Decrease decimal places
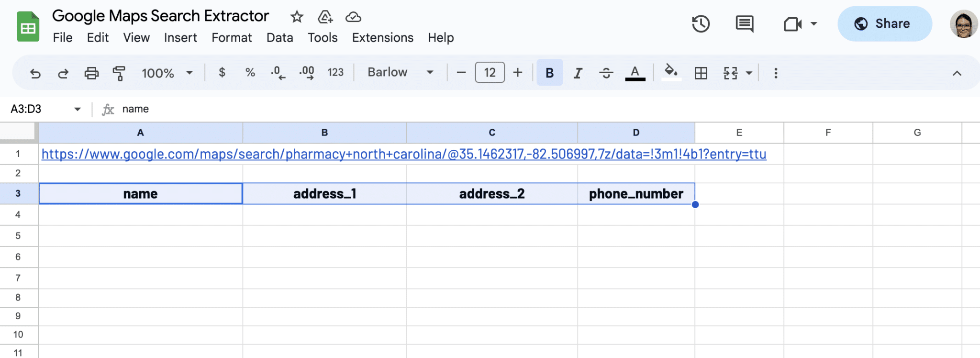The height and width of the screenshot is (358, 980). point(278,73)
